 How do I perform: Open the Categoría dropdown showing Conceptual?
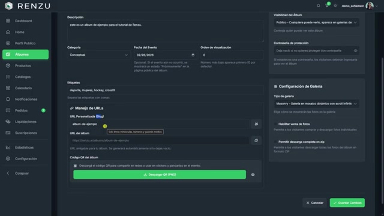(98, 55)
